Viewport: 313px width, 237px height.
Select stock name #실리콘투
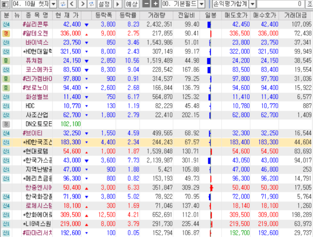point(35,25)
